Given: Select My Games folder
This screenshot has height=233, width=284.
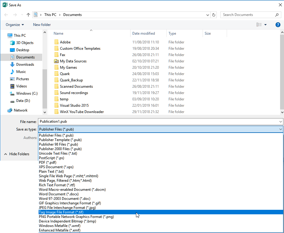Looking at the screenshot, I should pos(65,68).
